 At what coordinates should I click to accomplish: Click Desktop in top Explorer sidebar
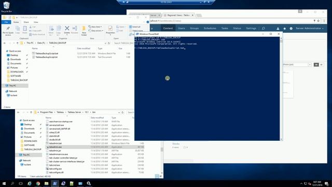14,55
